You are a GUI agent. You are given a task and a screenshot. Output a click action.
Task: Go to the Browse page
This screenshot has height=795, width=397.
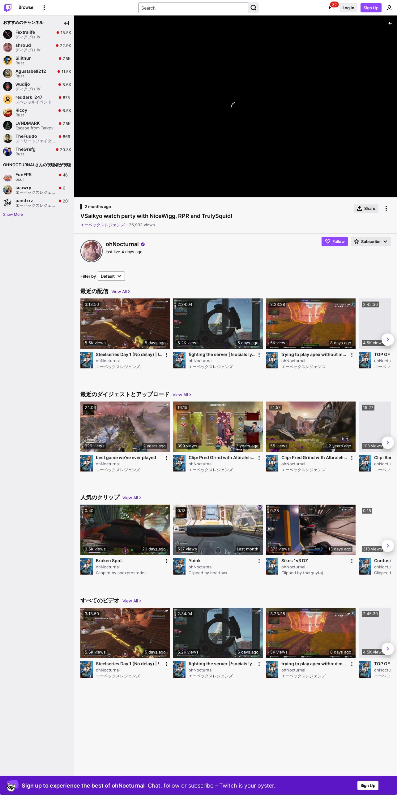26,7
